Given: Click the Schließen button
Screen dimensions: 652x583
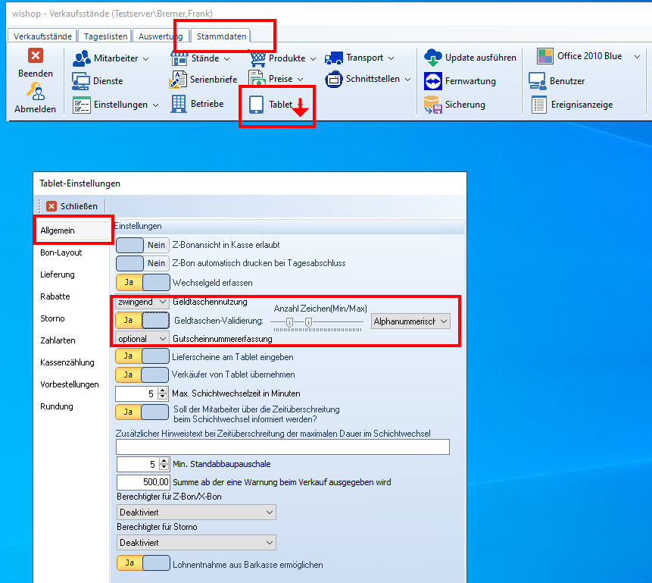Looking at the screenshot, I should click(x=72, y=205).
